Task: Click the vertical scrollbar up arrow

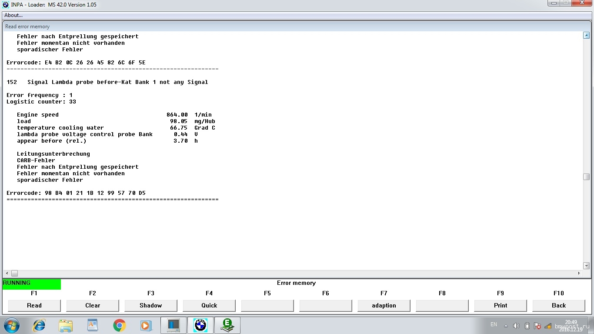Action: click(586, 36)
